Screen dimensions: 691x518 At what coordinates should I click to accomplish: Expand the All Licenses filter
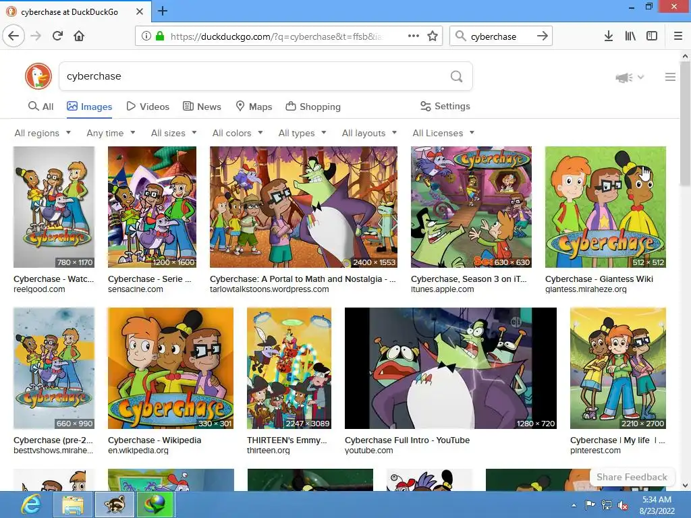pyautogui.click(x=443, y=133)
